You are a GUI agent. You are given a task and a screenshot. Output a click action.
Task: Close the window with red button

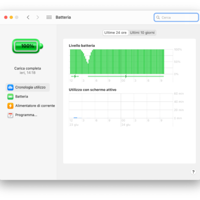point(6,17)
